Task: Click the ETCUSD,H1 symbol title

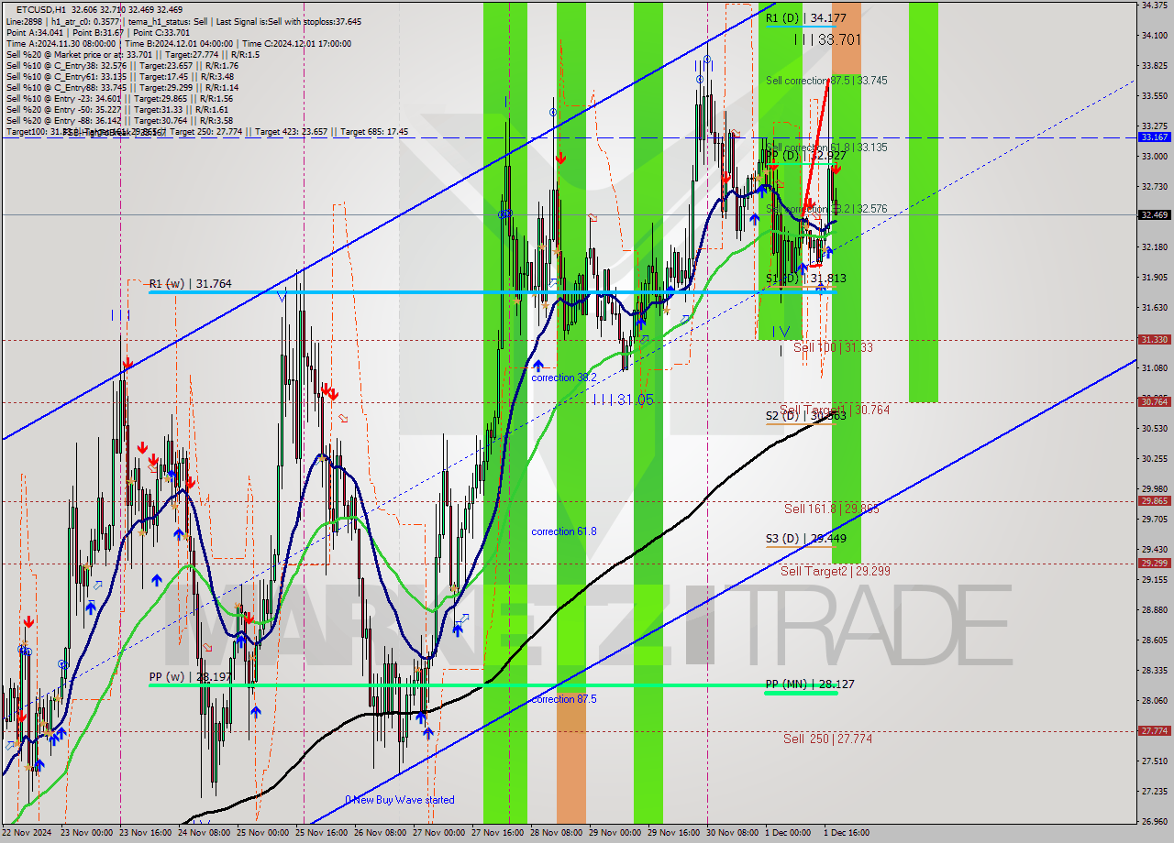Action: (x=41, y=9)
